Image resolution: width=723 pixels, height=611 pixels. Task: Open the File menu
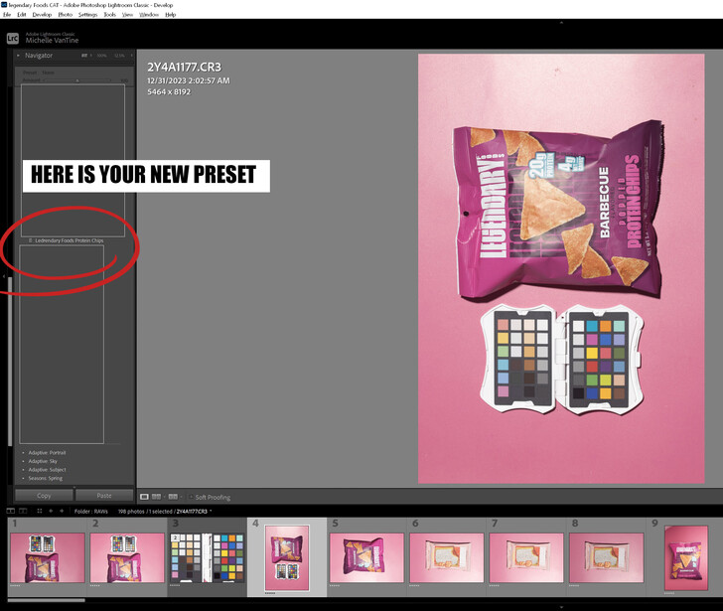[x=6, y=15]
